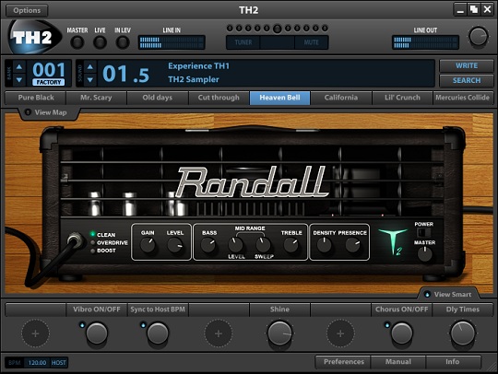Image resolution: width=498 pixels, height=374 pixels.
Task: Click the TH2 Sampler preset text
Action: pyautogui.click(x=194, y=79)
